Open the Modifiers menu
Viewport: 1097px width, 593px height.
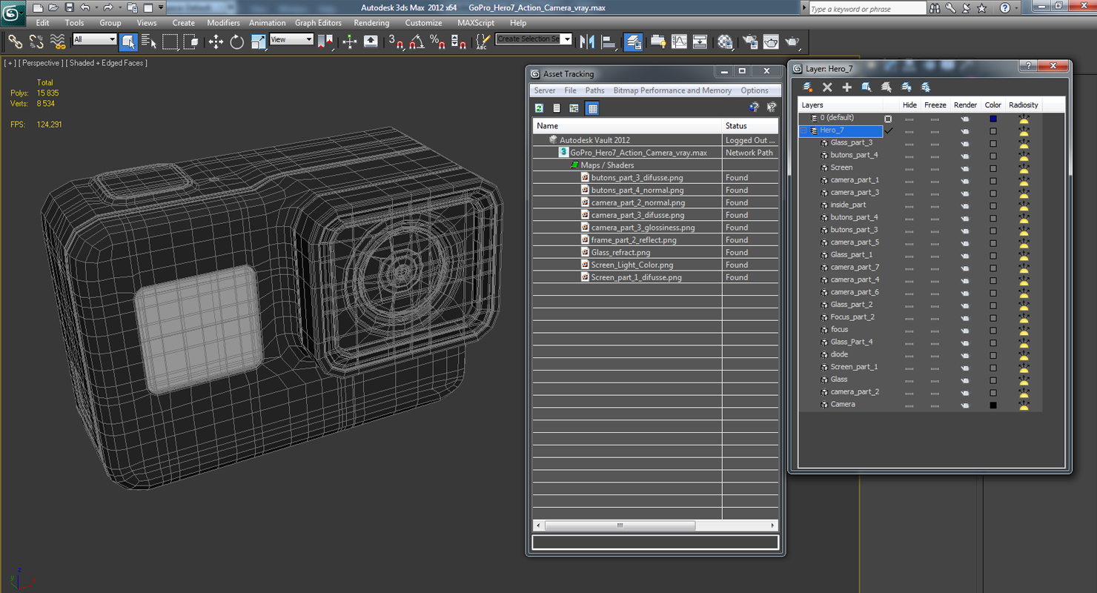coord(223,23)
